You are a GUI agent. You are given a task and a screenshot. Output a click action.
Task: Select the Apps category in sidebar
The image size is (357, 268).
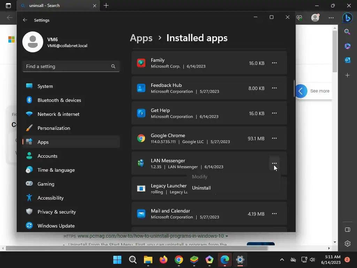click(71, 142)
